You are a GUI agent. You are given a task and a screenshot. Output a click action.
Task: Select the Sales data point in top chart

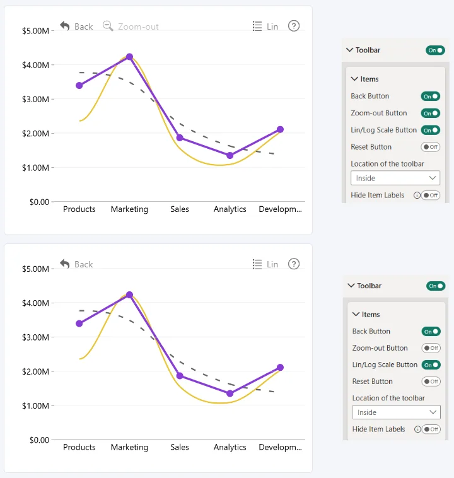pos(180,138)
